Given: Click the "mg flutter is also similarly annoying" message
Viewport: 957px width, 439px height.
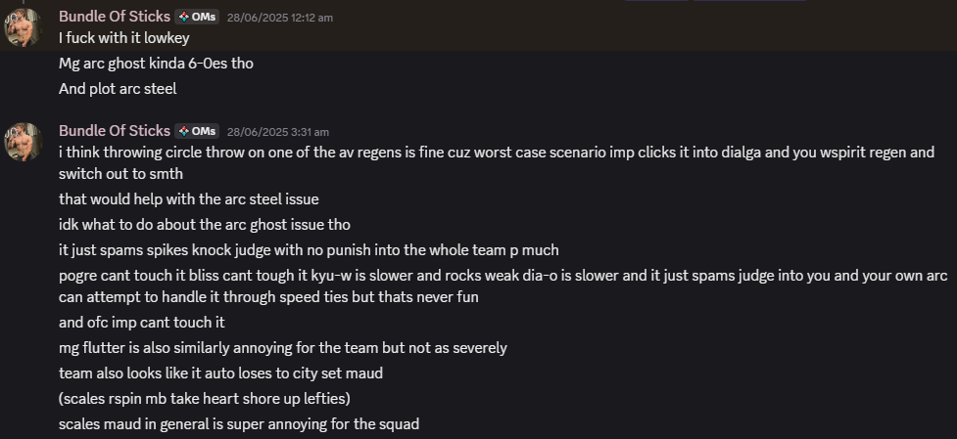Looking at the screenshot, I should tap(282, 348).
